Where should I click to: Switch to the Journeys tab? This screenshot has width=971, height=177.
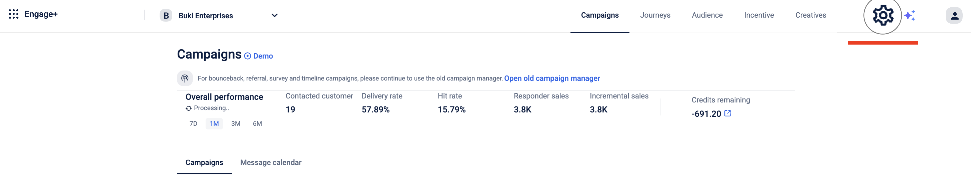pyautogui.click(x=655, y=15)
